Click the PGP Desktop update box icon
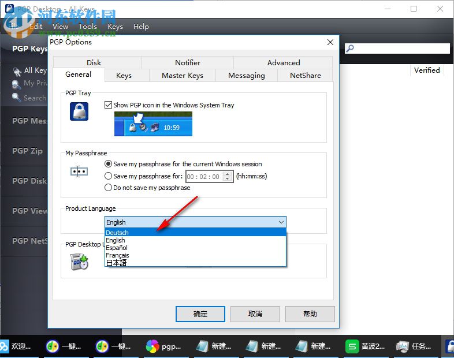 point(79,262)
